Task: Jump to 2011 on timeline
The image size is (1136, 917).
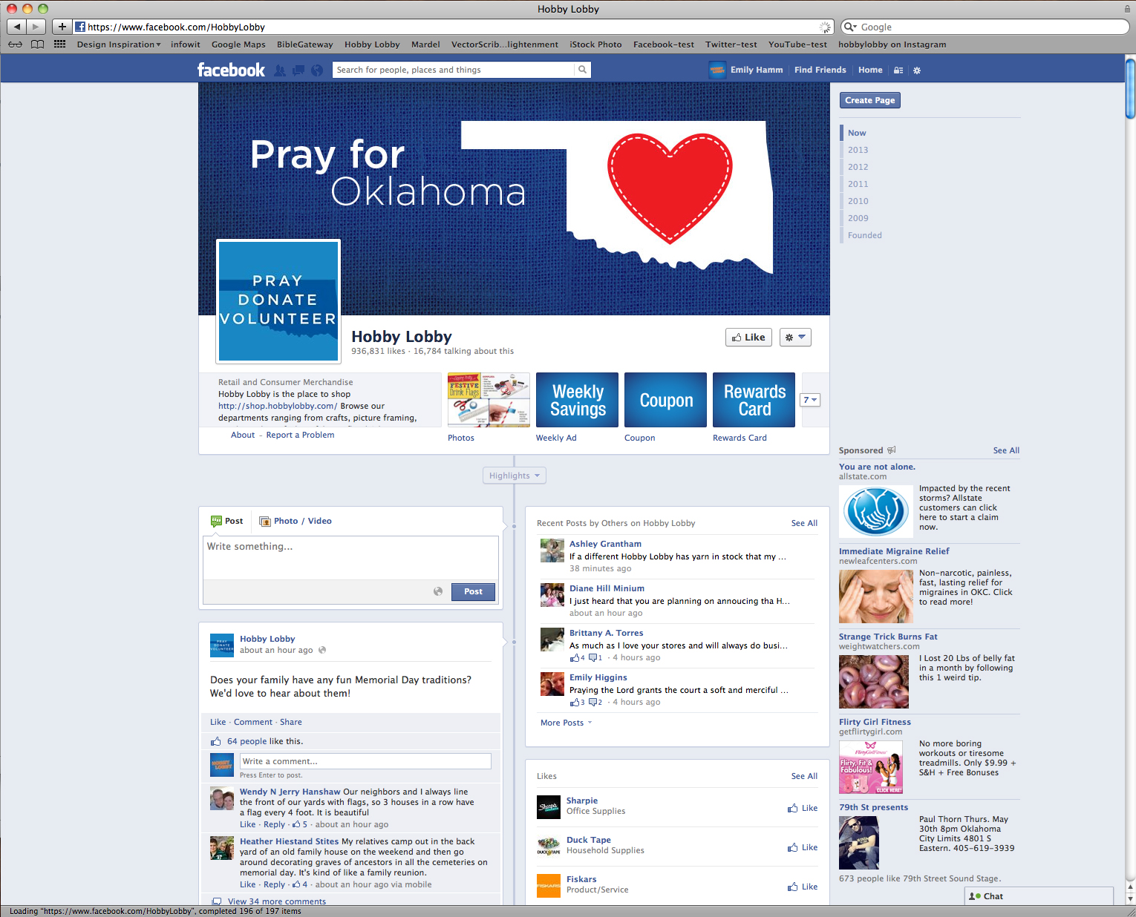Action: tap(858, 184)
